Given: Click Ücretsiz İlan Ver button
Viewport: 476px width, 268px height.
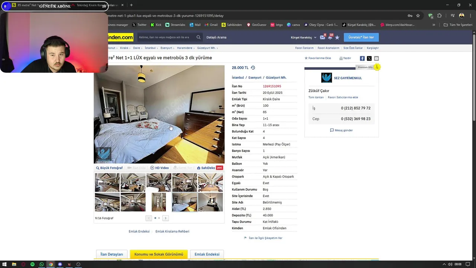Looking at the screenshot, I should [x=361, y=37].
